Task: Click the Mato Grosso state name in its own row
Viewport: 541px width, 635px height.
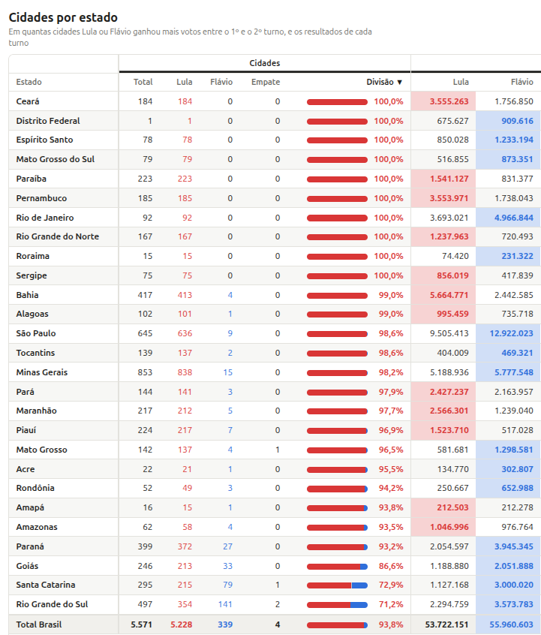Action: click(42, 450)
